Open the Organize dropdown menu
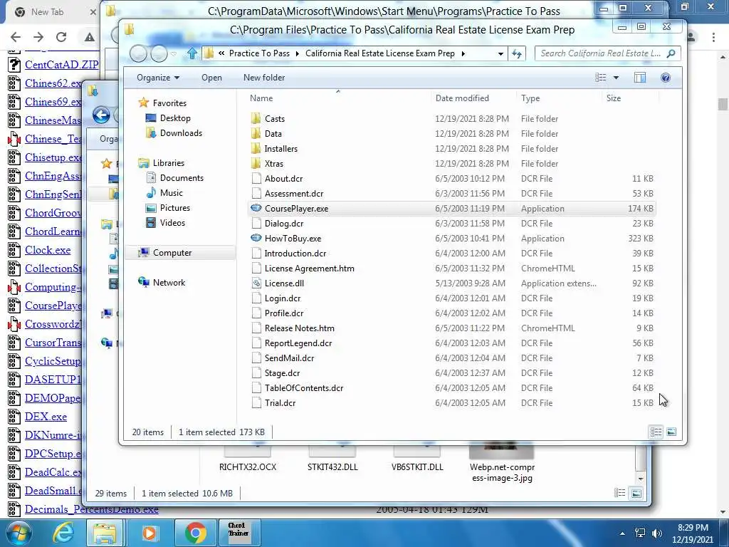The width and height of the screenshot is (729, 547). pos(158,78)
